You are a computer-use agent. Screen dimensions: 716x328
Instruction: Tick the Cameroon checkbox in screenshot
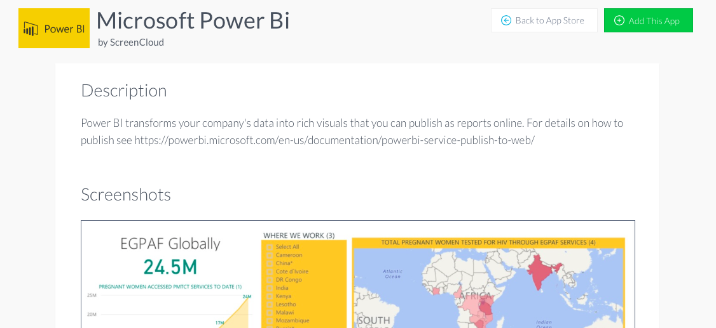tap(270, 255)
